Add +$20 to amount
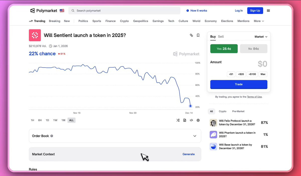The image size is (301, 176). tap(241, 74)
